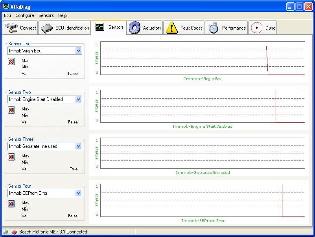The width and height of the screenshot is (315, 237).
Task: Click the Performance stopwatch icon
Action: pos(214,28)
